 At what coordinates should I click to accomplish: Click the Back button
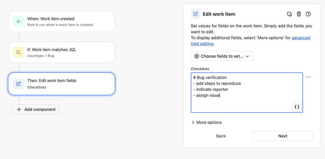click(x=221, y=136)
